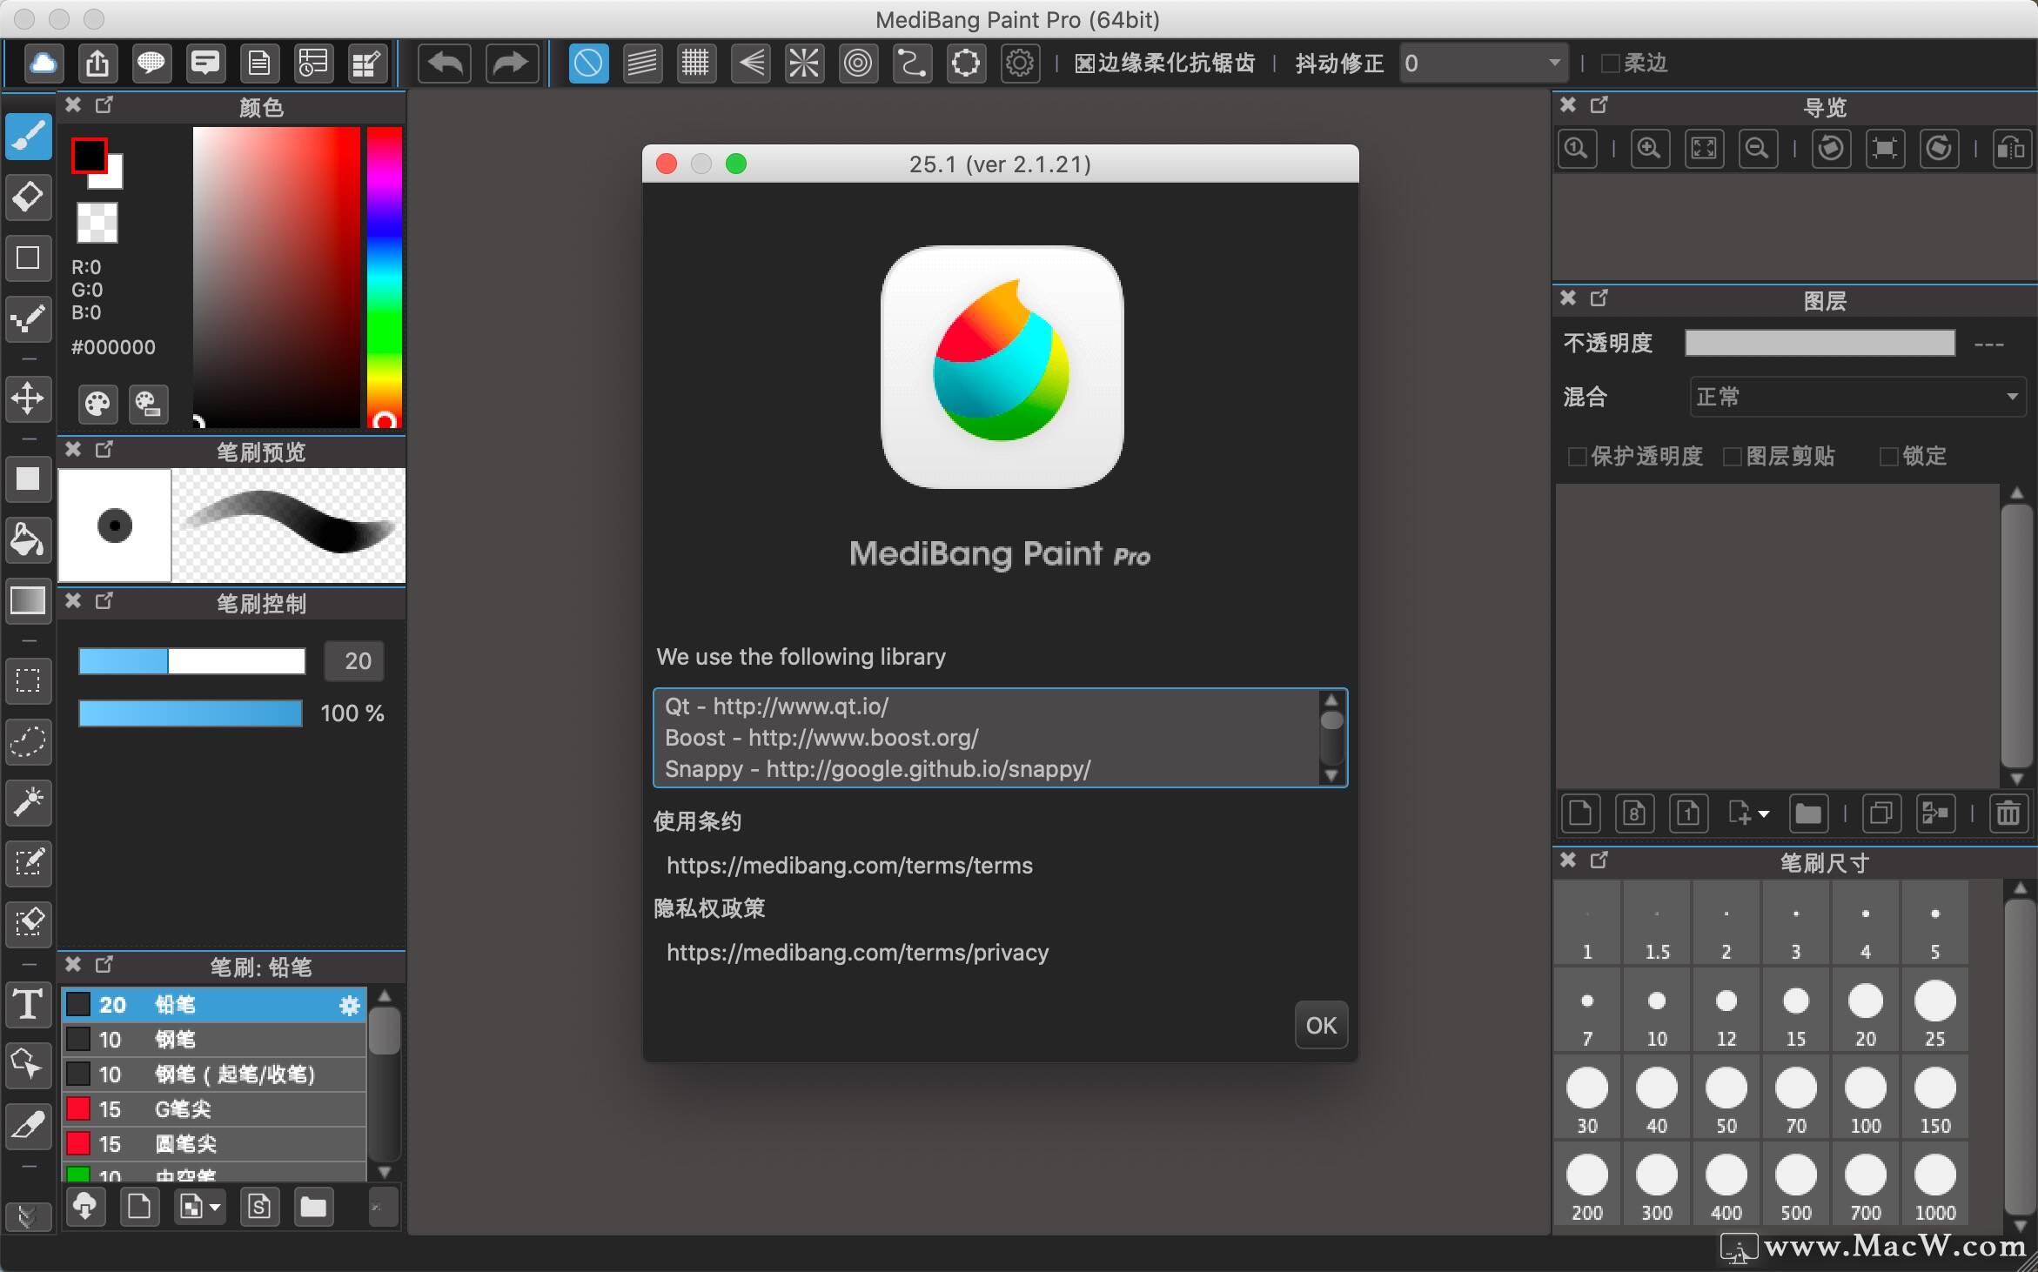
Task: Select the 15 G笔尖 brush
Action: (214, 1109)
